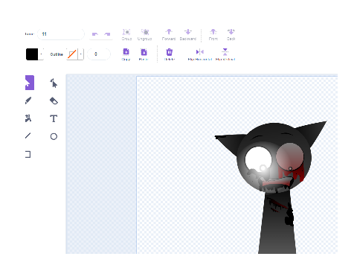Bring selection to Front
Viewport: 357px width, 268px height.
click(213, 35)
